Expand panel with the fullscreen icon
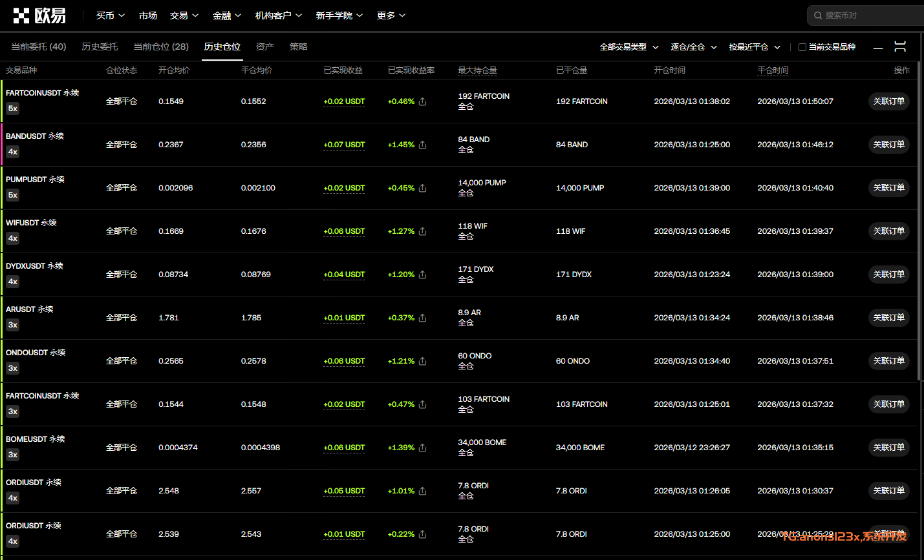The image size is (924, 560). point(900,47)
